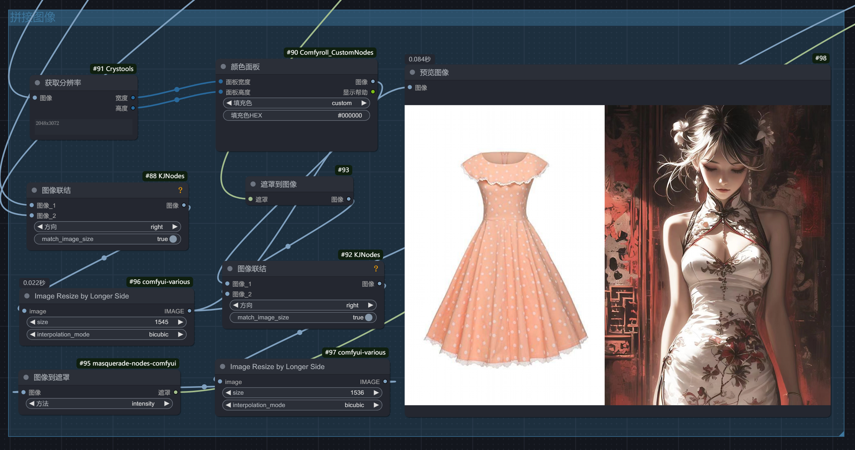Viewport: 855px width, 450px height.
Task: Click the 宽度 output socket on 获取分辨率
Action: pos(133,98)
